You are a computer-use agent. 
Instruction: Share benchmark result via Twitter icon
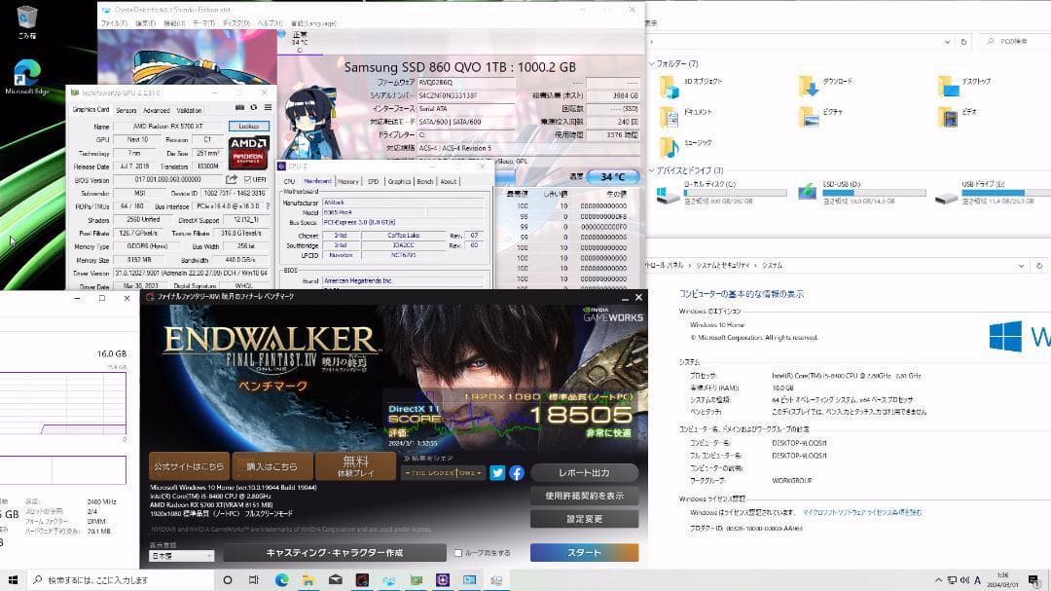click(497, 473)
